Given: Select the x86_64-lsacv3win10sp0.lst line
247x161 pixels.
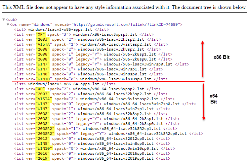Looking at the screenshot, I should click(x=95, y=148).
